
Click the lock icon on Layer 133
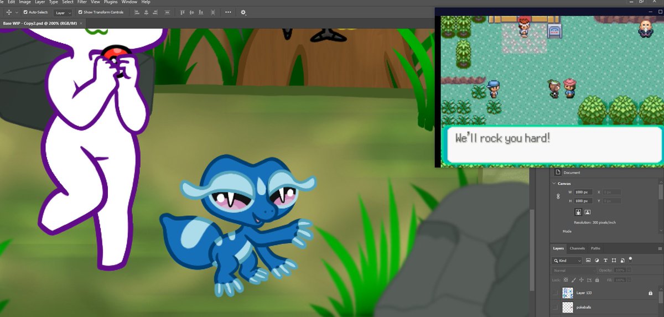[650, 293]
